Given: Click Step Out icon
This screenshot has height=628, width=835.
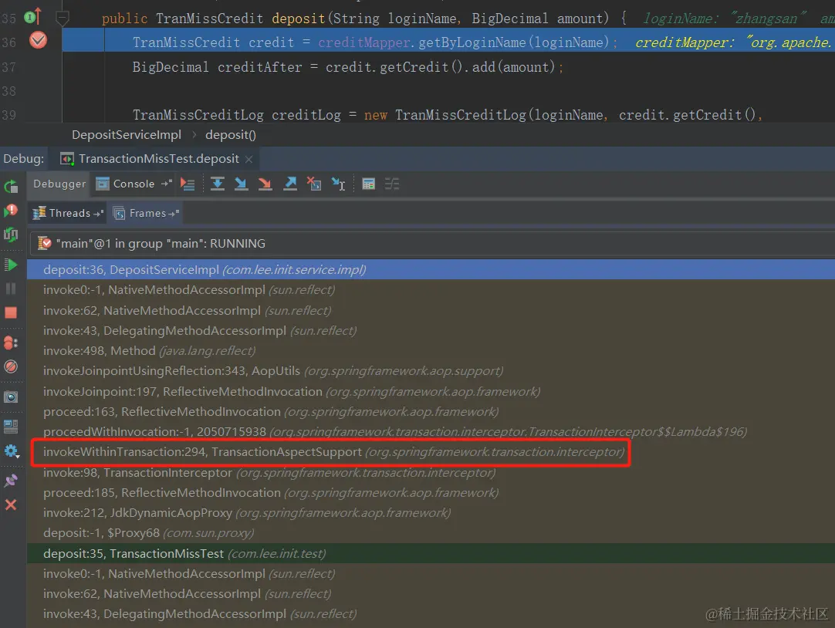Looking at the screenshot, I should click(x=289, y=184).
